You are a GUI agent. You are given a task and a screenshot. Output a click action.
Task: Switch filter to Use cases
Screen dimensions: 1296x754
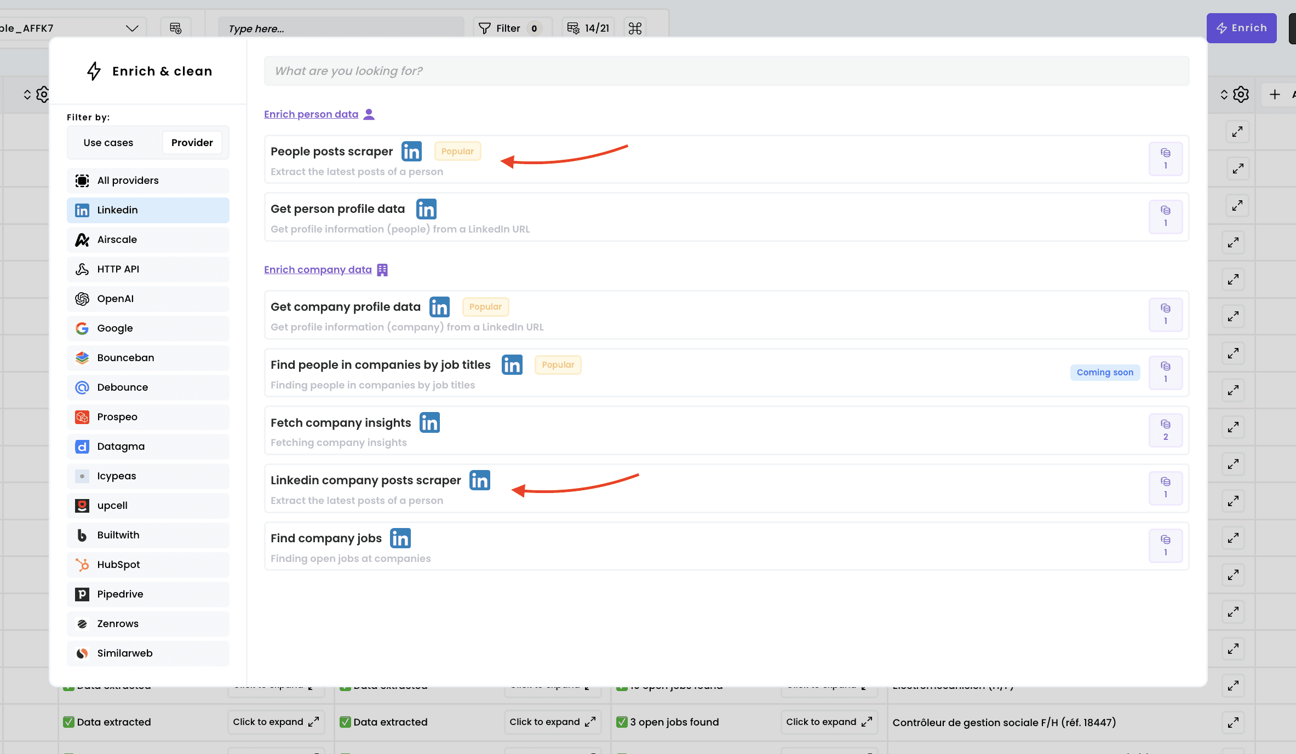pyautogui.click(x=108, y=143)
